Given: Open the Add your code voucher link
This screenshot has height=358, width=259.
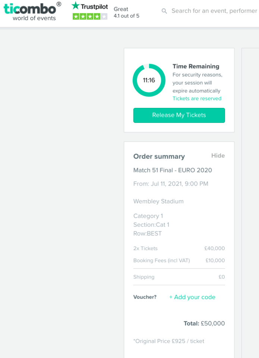Looking at the screenshot, I should [x=192, y=297].
